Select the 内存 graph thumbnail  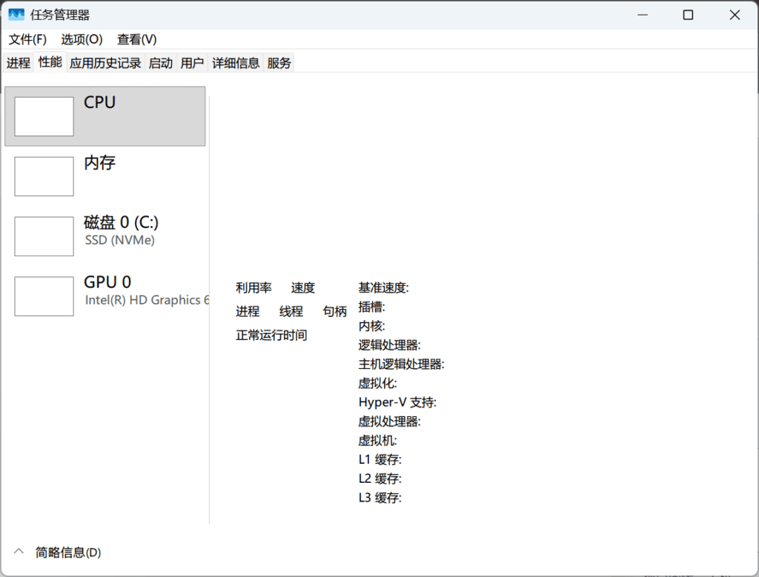tap(44, 176)
